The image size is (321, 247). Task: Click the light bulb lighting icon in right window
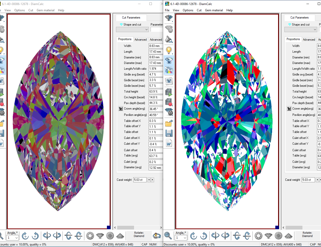[x=169, y=50]
